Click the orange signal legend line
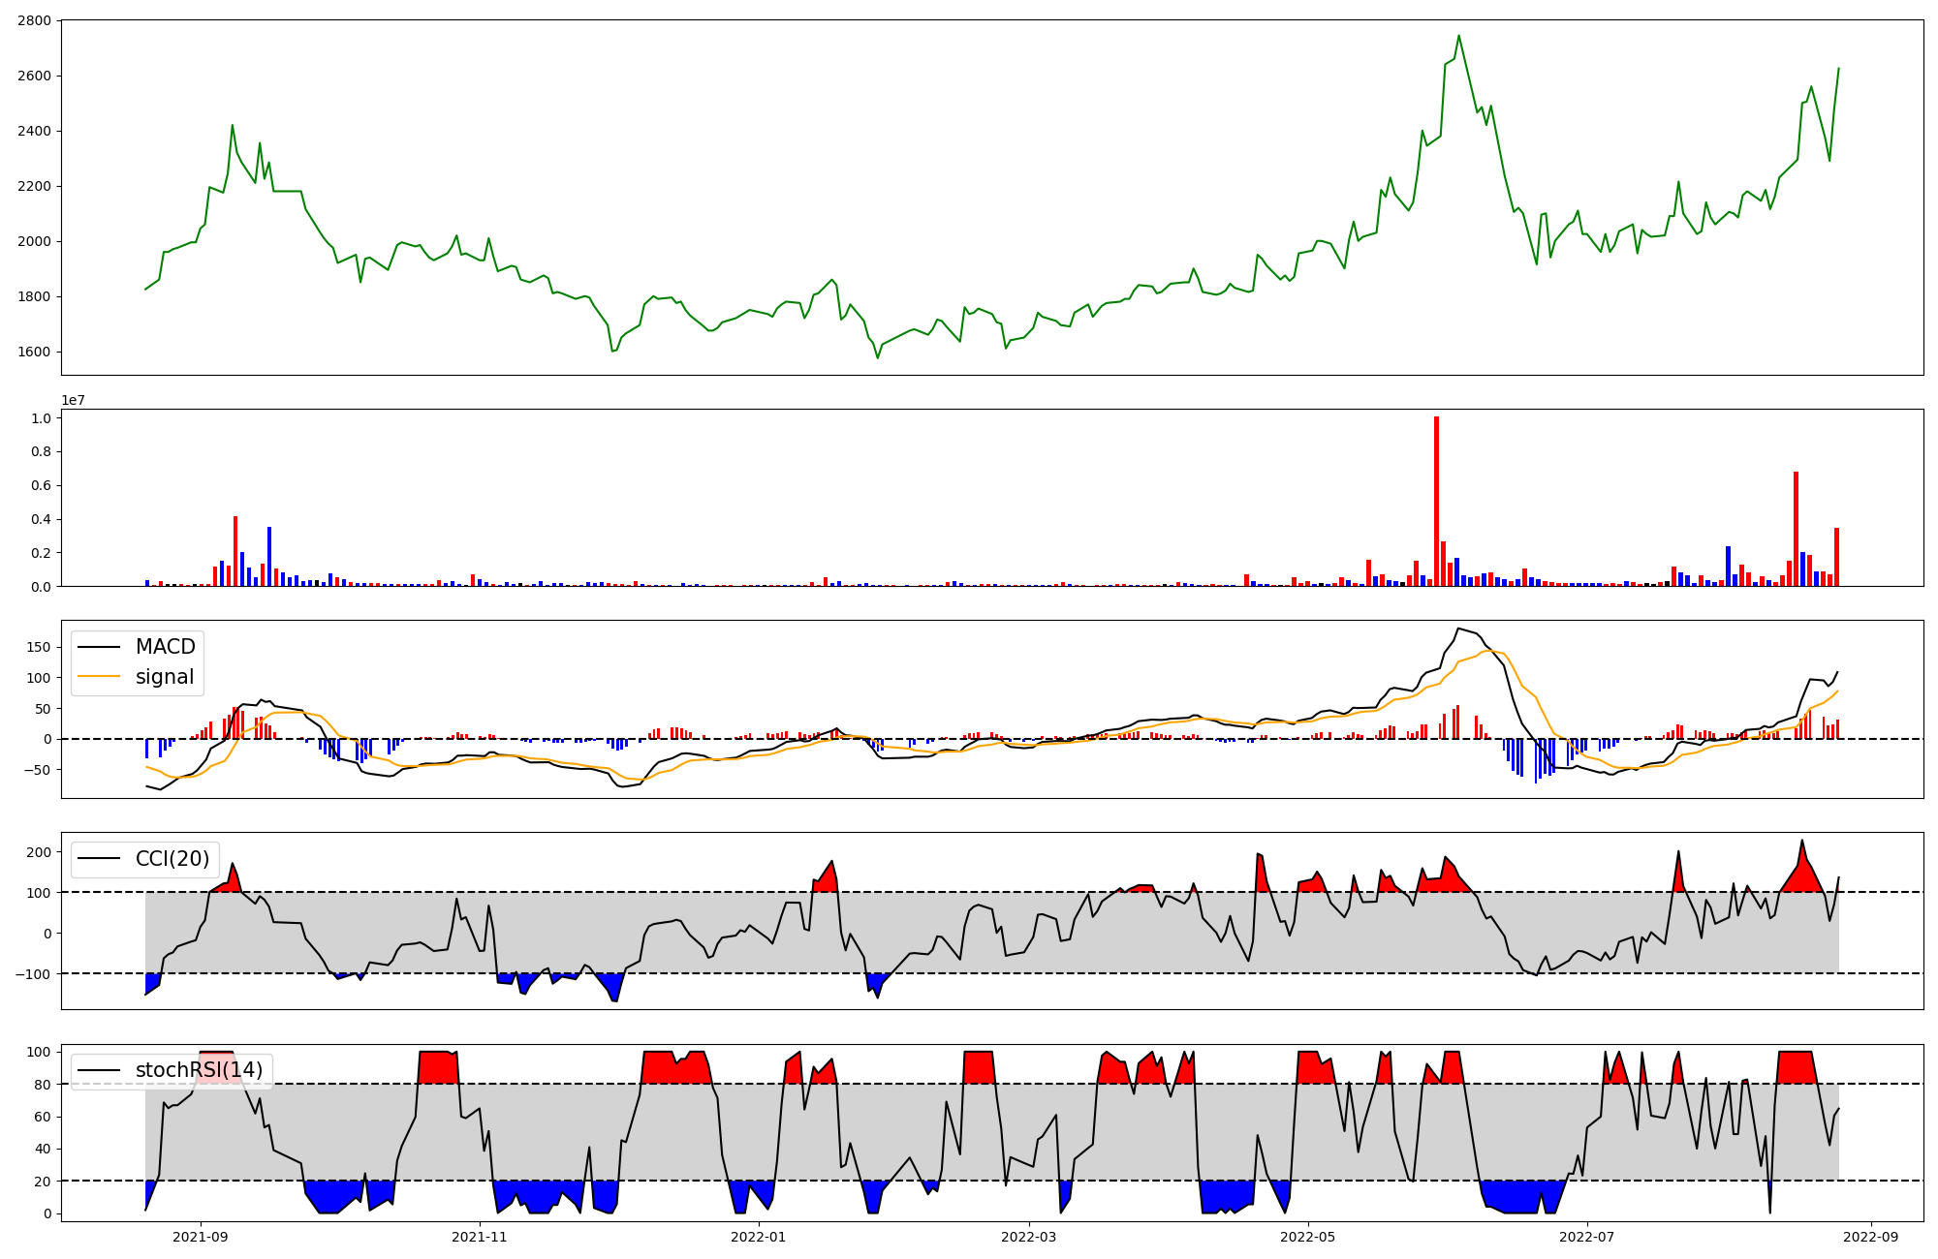 pos(99,677)
